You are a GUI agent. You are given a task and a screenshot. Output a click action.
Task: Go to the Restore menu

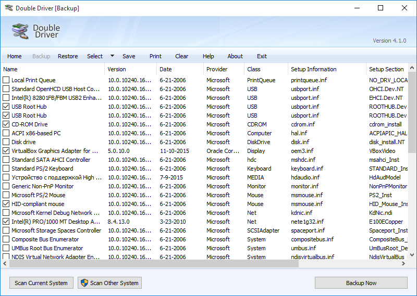[x=68, y=56]
